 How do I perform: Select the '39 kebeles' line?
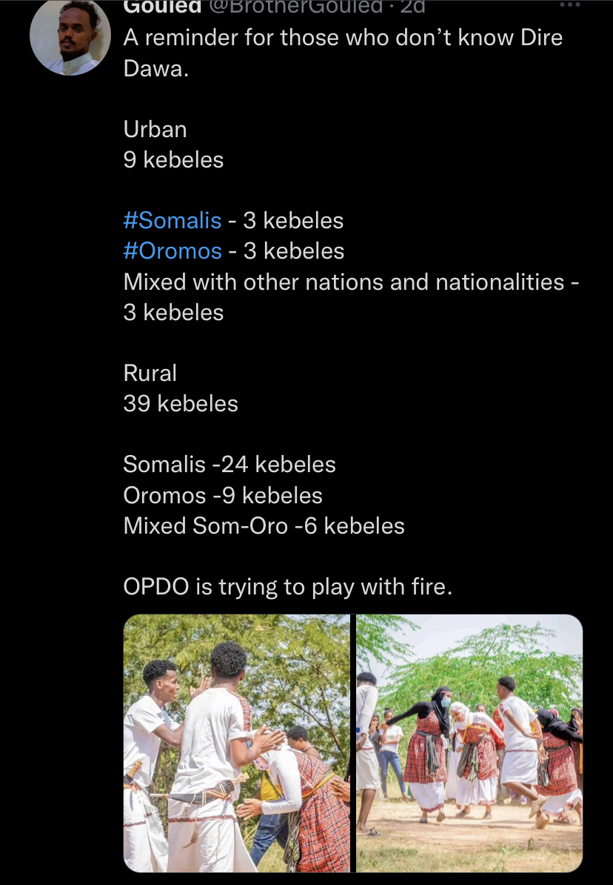181,403
